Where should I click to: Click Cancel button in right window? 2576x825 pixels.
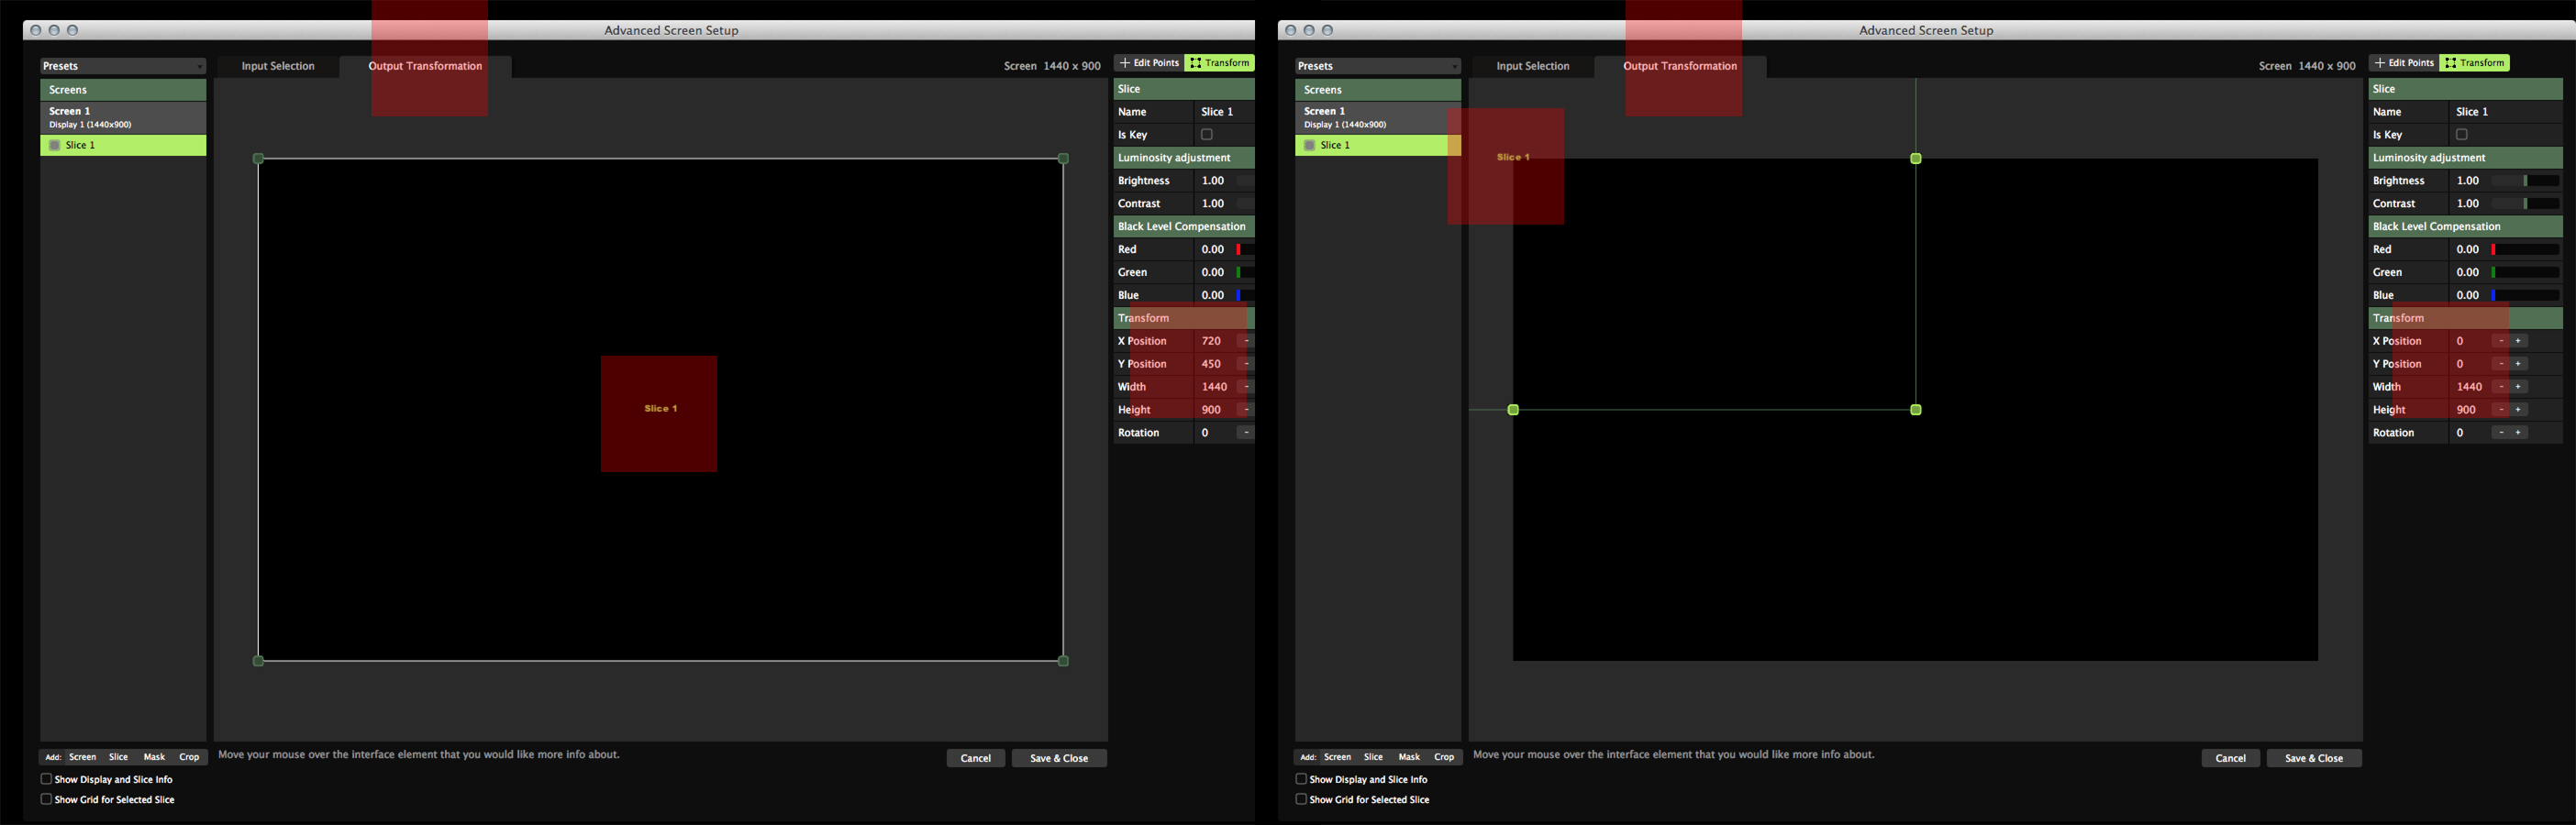[x=2230, y=758]
